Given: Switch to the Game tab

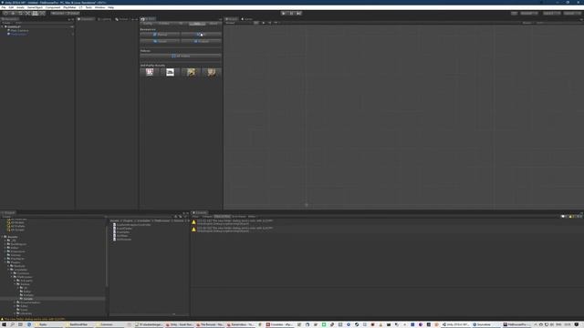Looking at the screenshot, I should [x=247, y=19].
